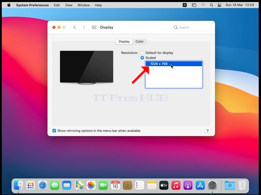Open Apple TV from the Dock
The width and height of the screenshot is (261, 195).
(164, 185)
